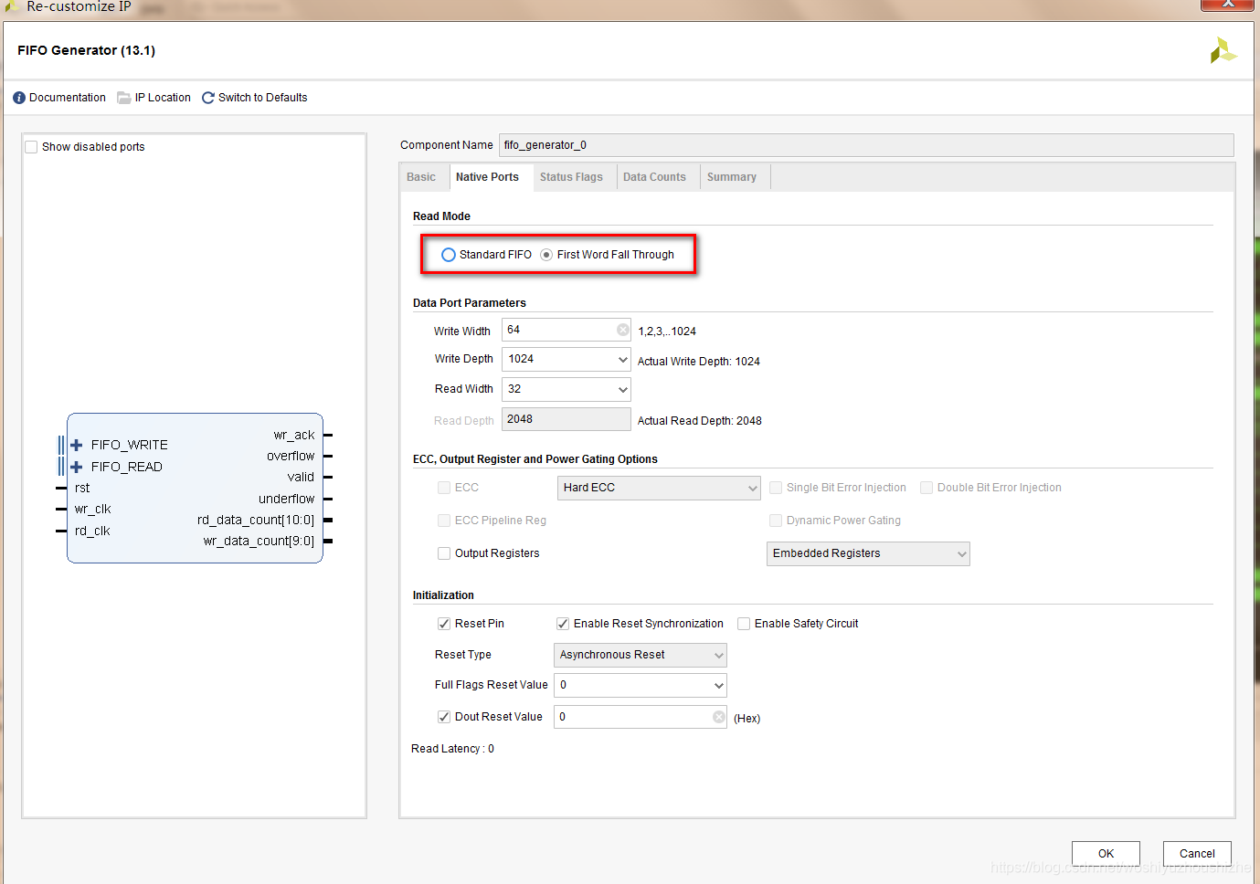Click Single Bit Error Injection checkbox
Screen dimensions: 1260x884
click(776, 488)
